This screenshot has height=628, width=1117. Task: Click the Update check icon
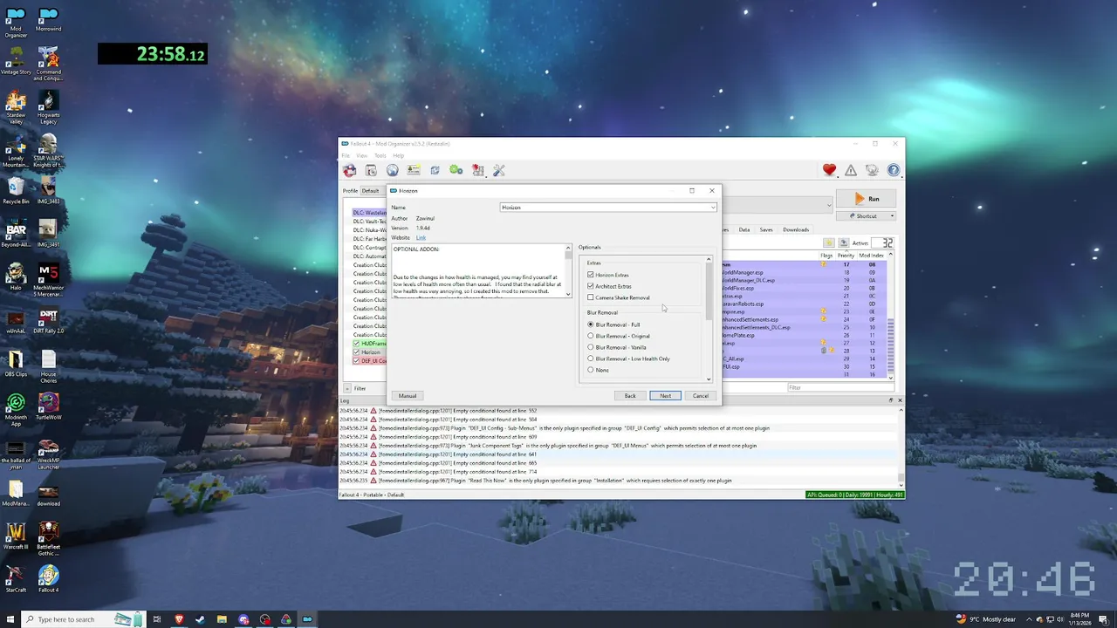[872, 170]
